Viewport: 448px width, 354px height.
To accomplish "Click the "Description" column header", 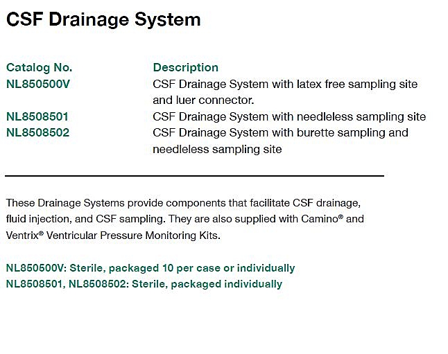I will [185, 67].
